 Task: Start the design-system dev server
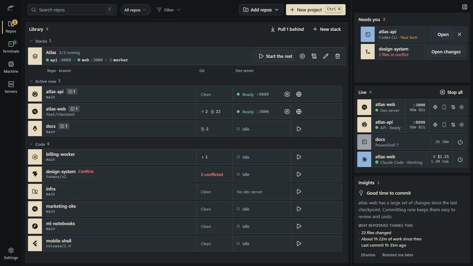click(x=299, y=174)
